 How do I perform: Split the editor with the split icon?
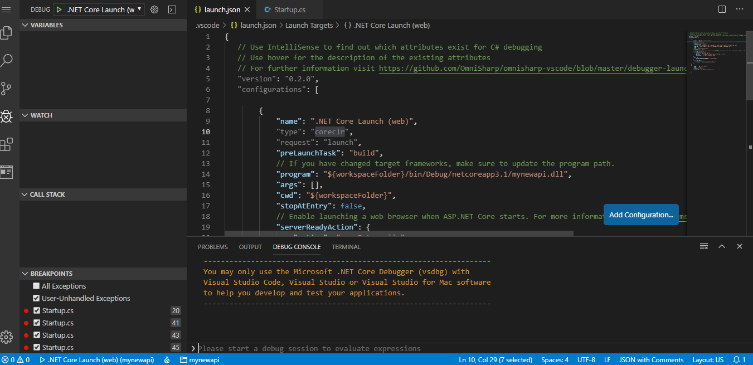[721, 9]
